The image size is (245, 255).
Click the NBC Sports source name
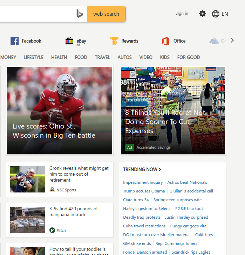[x=66, y=190]
